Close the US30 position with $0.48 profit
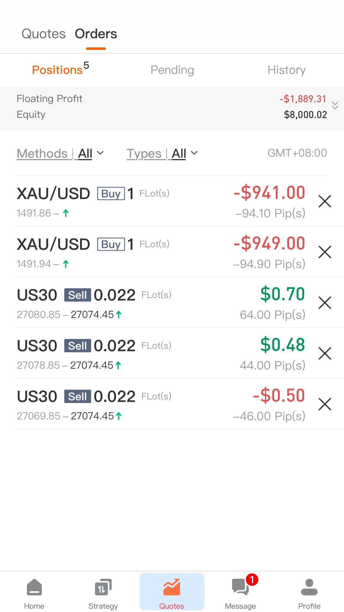344x612 pixels. tap(325, 353)
